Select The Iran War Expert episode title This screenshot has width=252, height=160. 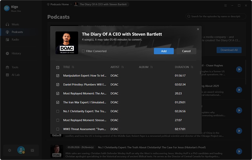(x=84, y=102)
